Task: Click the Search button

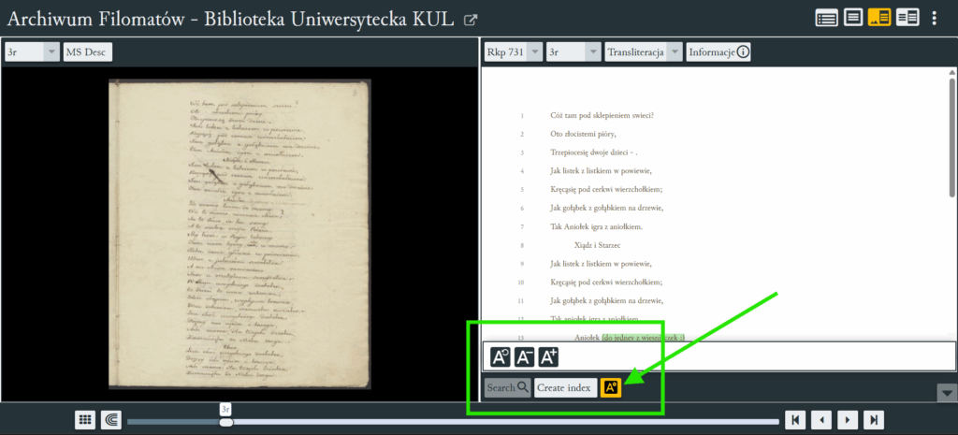Action: (x=507, y=387)
